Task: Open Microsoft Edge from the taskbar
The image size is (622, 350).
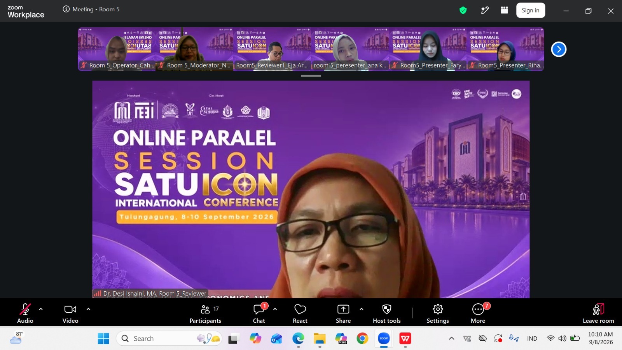Action: click(x=298, y=339)
